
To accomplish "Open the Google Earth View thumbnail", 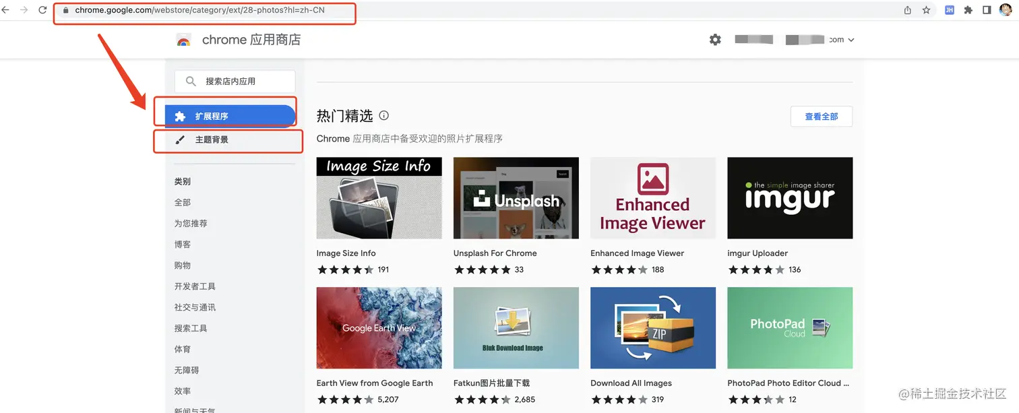I will [x=379, y=328].
